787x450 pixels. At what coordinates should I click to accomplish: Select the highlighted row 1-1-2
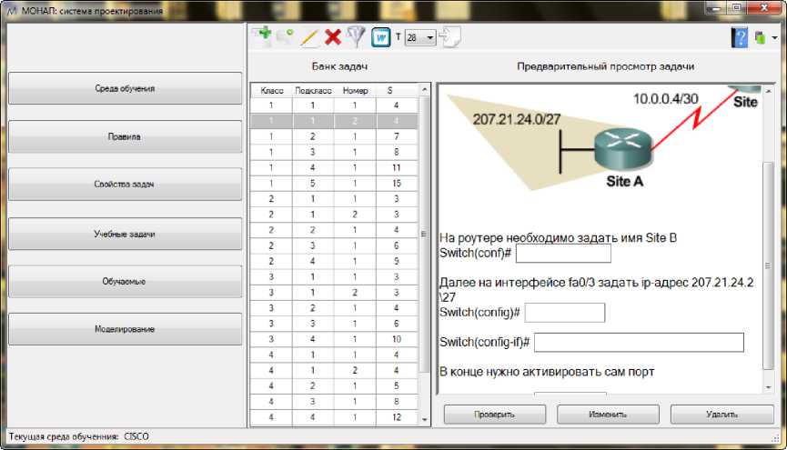coord(334,120)
